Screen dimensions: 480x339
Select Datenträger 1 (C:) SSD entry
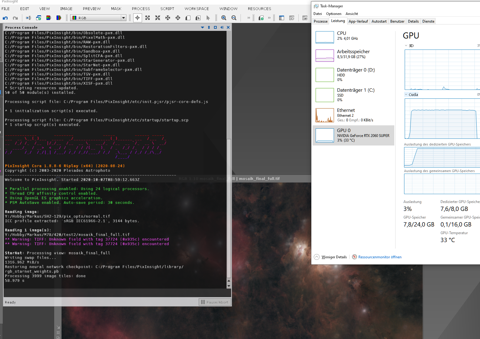[x=353, y=95]
